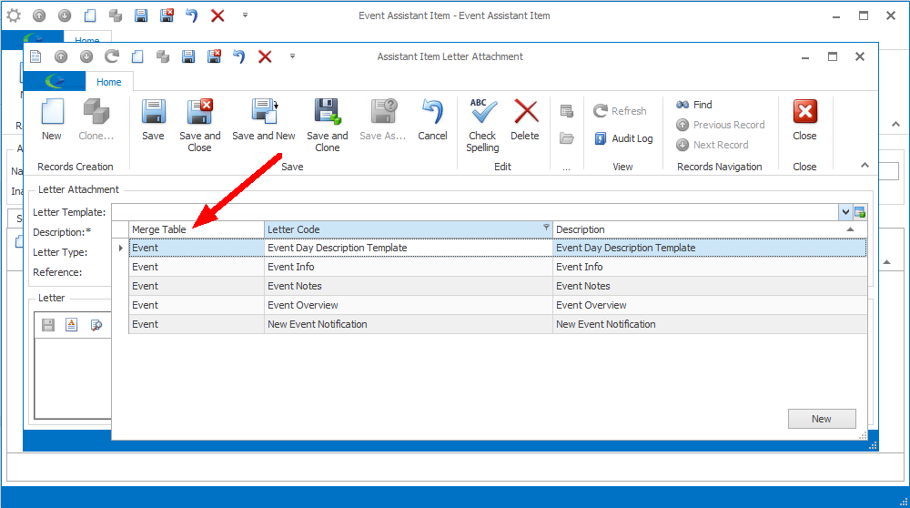The width and height of the screenshot is (910, 508).
Task: Go to Previous Record
Action: 720,125
